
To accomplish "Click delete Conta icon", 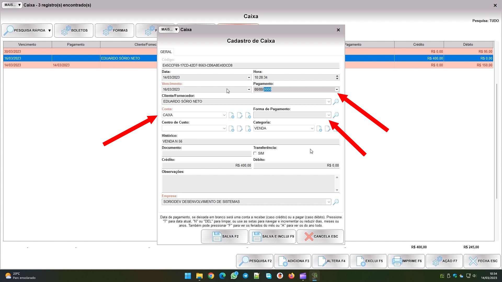I will click(248, 115).
